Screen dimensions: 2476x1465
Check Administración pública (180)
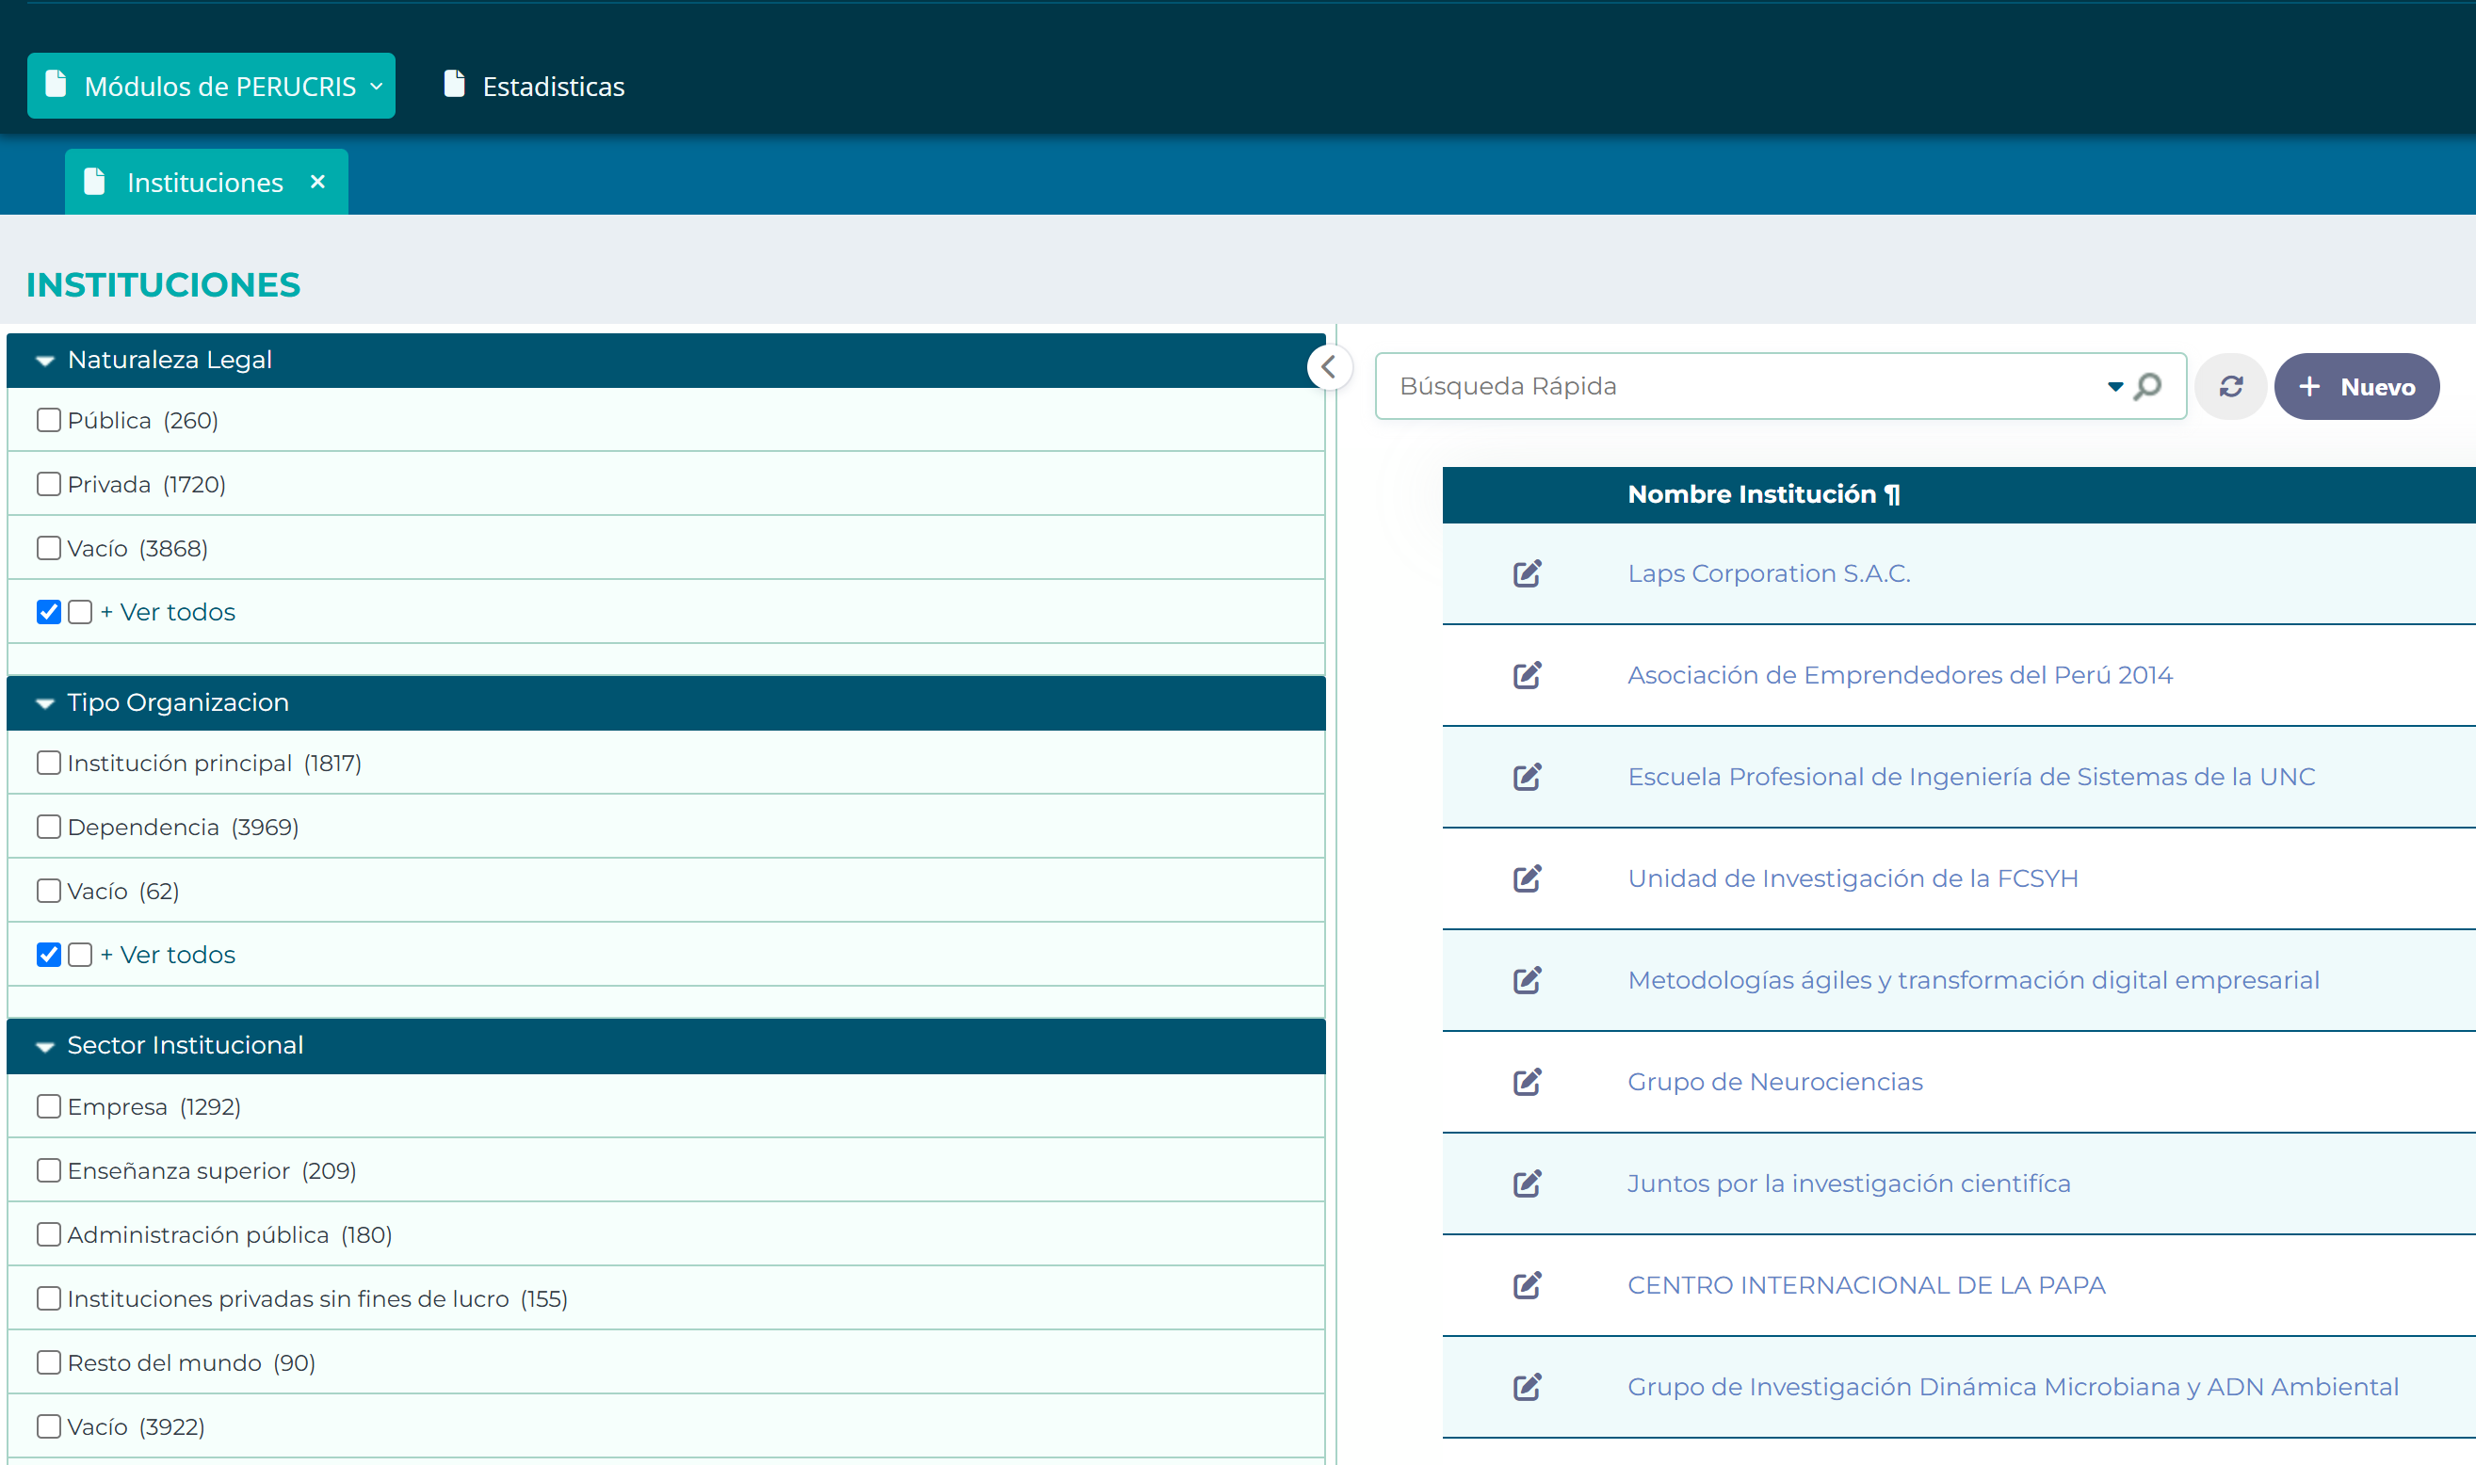[48, 1235]
